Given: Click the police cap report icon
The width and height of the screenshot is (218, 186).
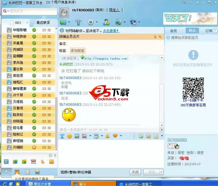Looking at the screenshot, I should [x=133, y=22].
